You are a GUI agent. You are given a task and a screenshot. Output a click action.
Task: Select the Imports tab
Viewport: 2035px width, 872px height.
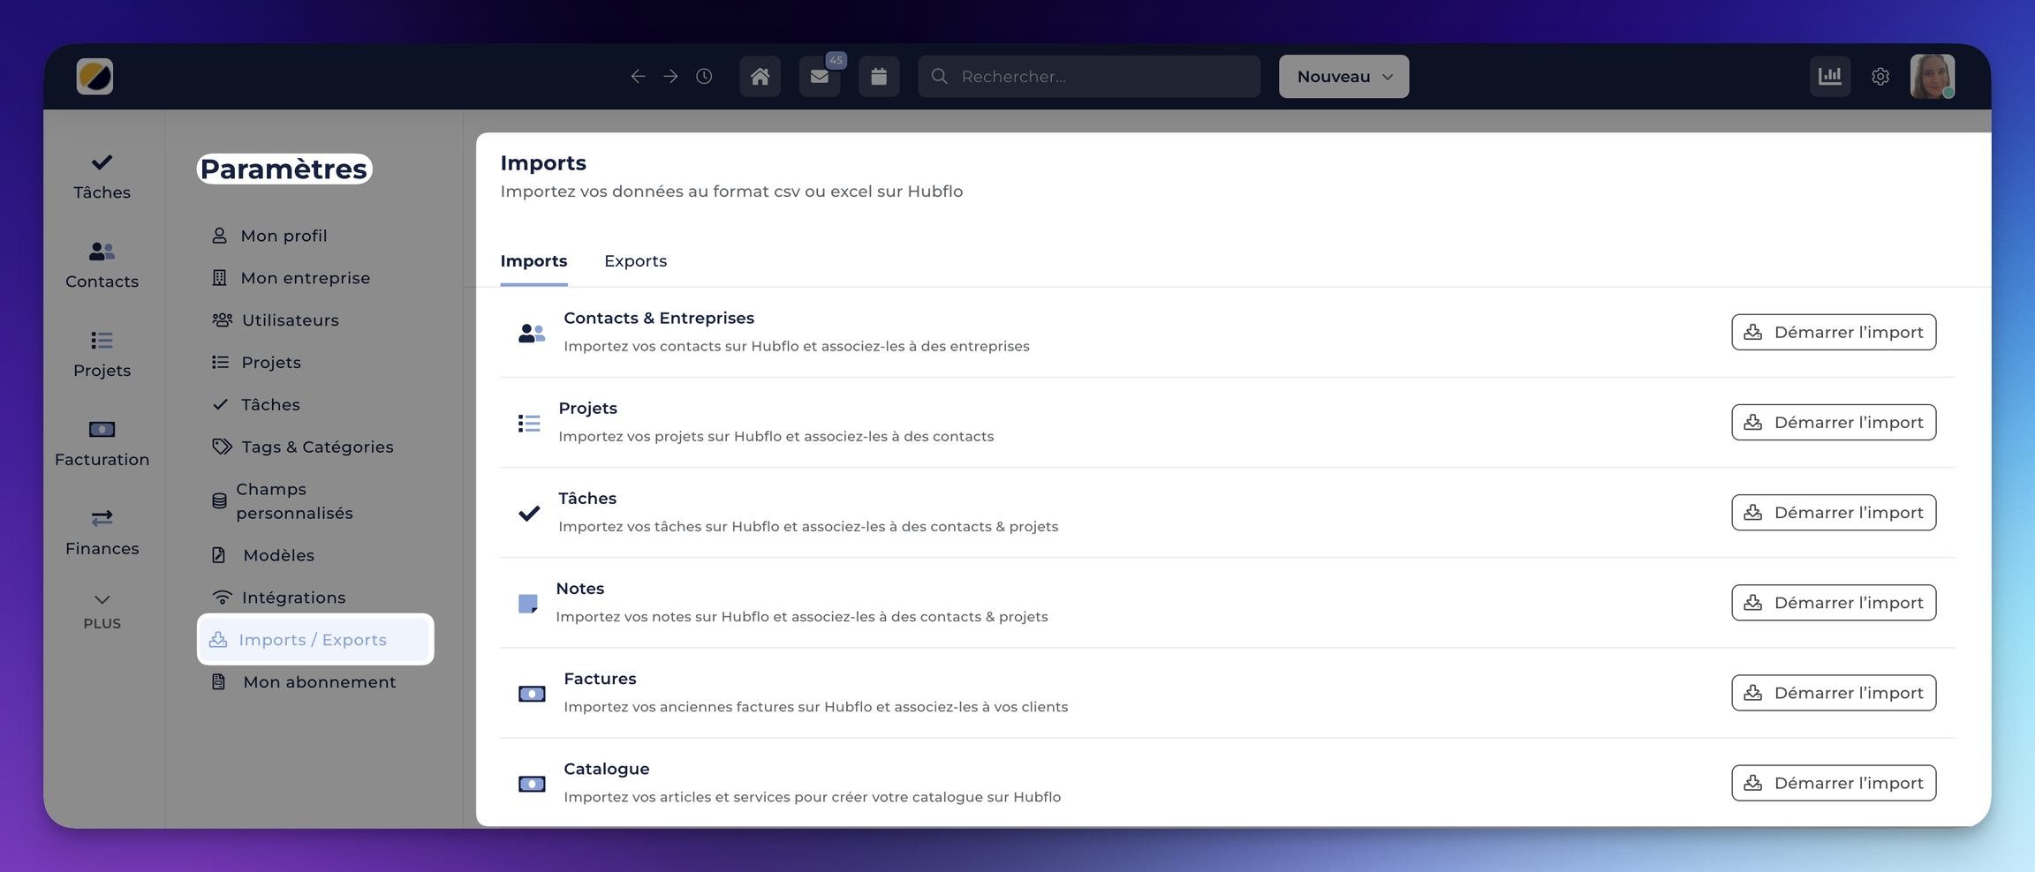click(533, 261)
